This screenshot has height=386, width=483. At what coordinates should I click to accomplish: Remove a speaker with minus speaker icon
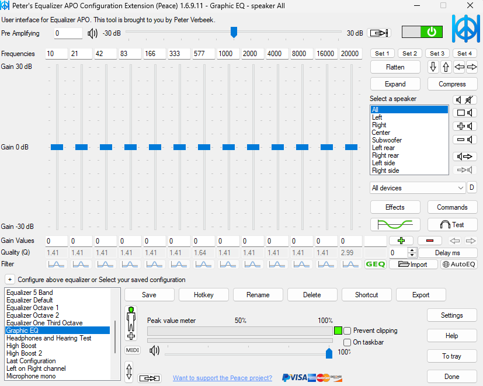464,140
